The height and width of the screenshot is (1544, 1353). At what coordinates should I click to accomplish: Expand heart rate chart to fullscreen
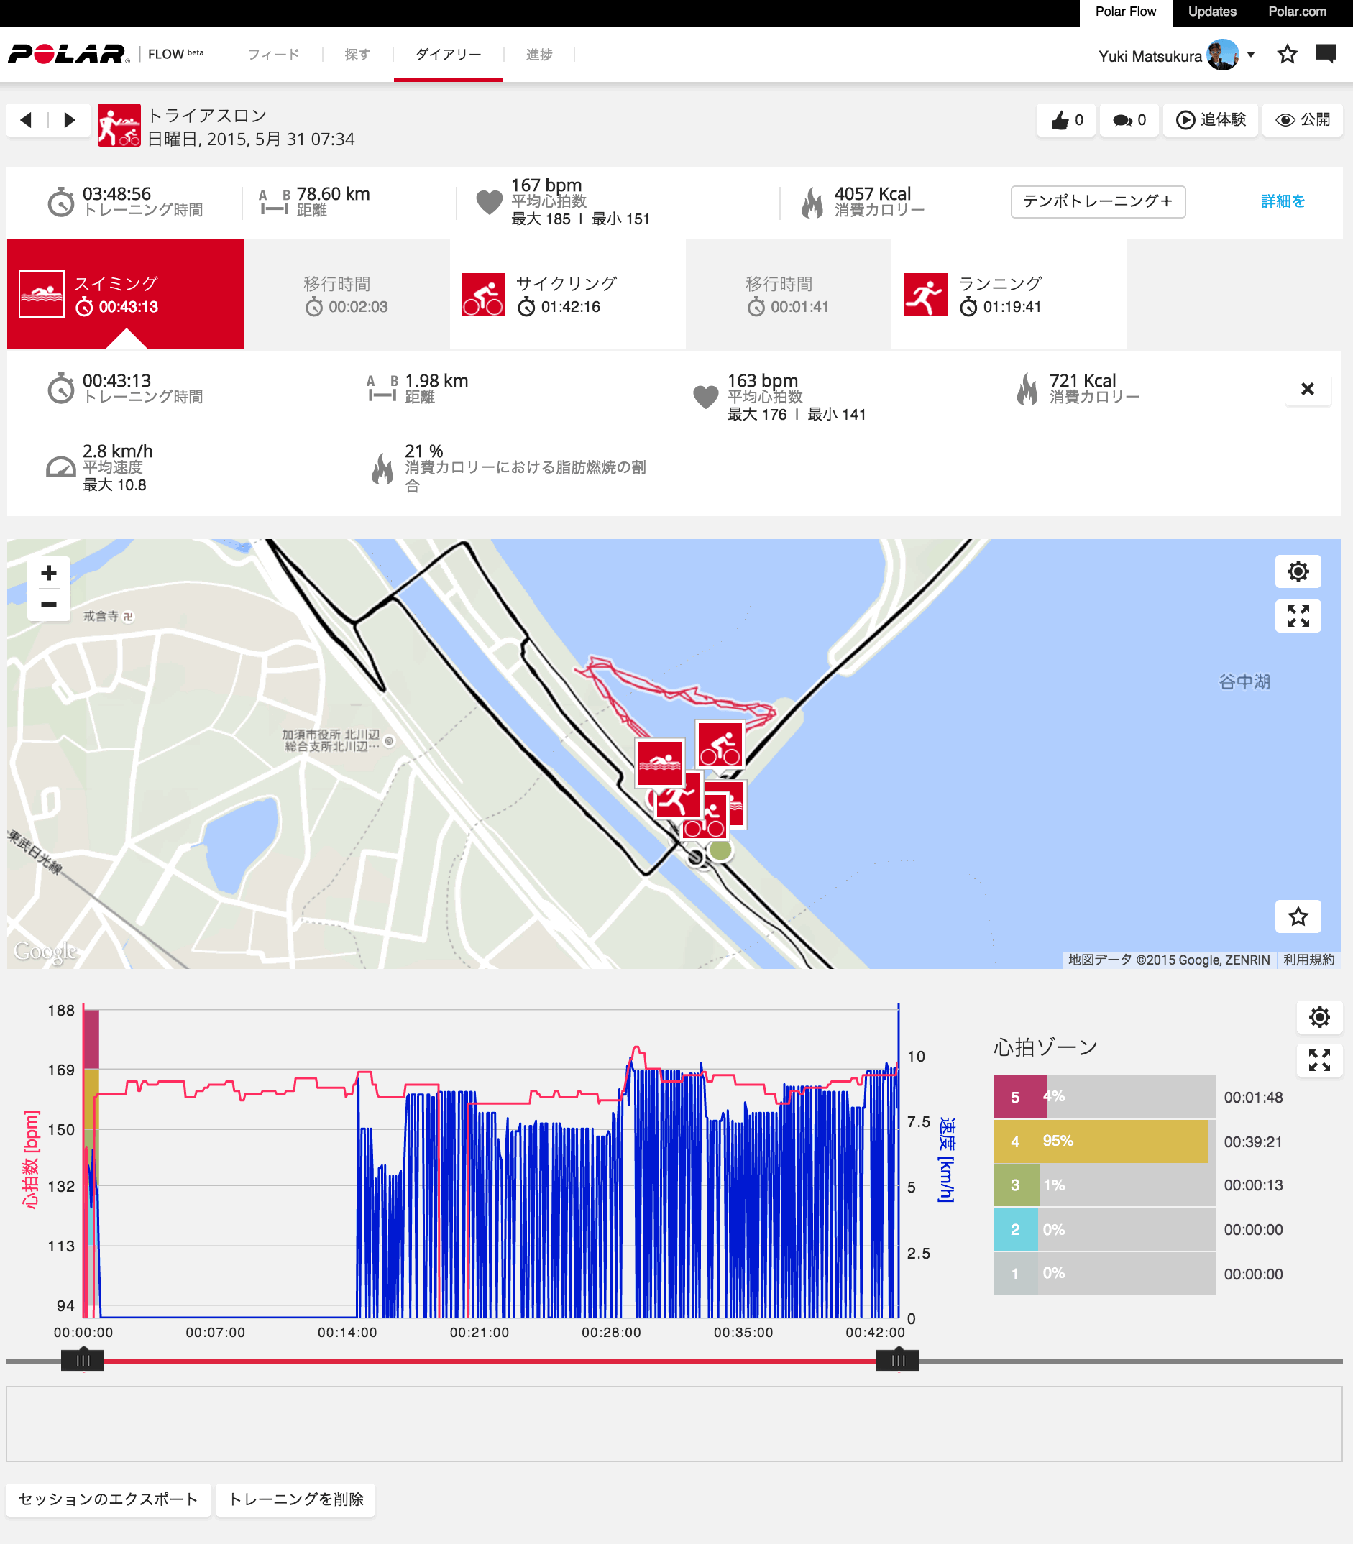coord(1319,1060)
